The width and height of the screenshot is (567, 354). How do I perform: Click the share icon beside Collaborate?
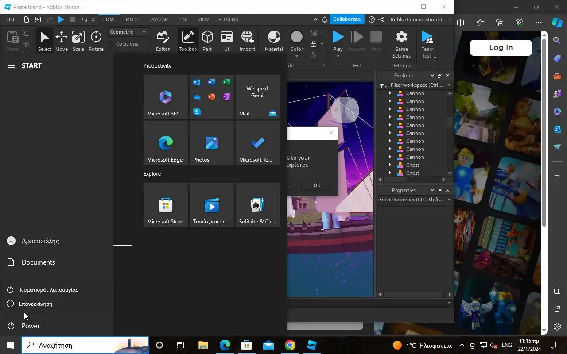point(381,19)
